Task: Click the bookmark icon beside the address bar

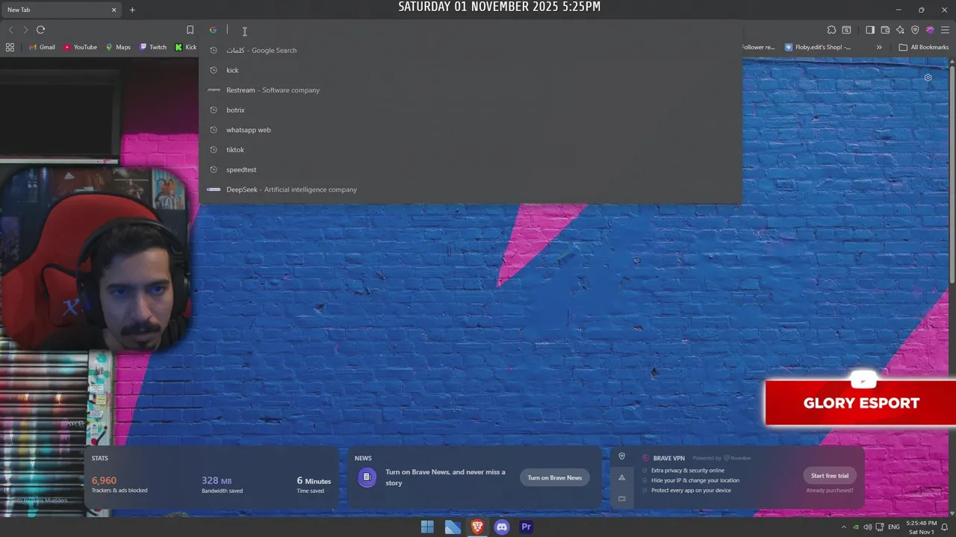Action: coord(190,30)
